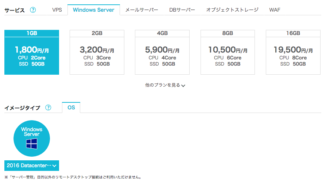The image size is (326, 184).
Task: Switch to the オブジェクトストレージ tab
Action: click(x=232, y=10)
